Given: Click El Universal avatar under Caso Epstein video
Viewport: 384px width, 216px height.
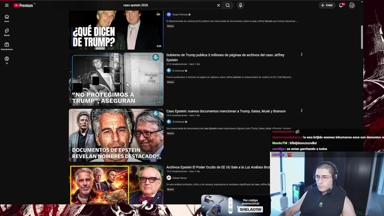Looking at the screenshot, I should click(169, 121).
